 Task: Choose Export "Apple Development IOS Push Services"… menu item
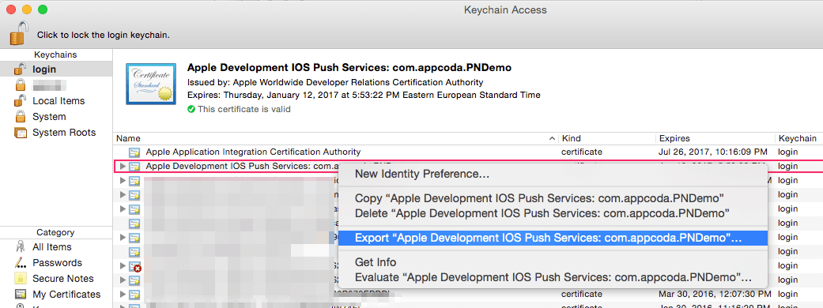click(553, 238)
